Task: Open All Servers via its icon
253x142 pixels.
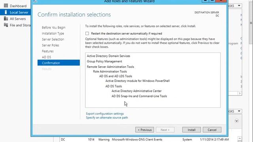Action: point(6,19)
